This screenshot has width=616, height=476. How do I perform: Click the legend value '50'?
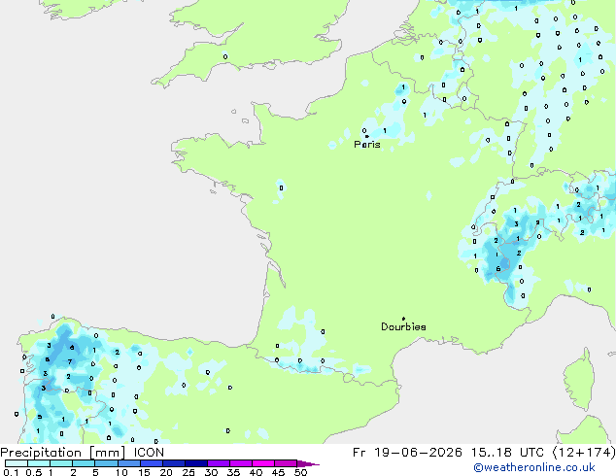pyautogui.click(x=300, y=472)
